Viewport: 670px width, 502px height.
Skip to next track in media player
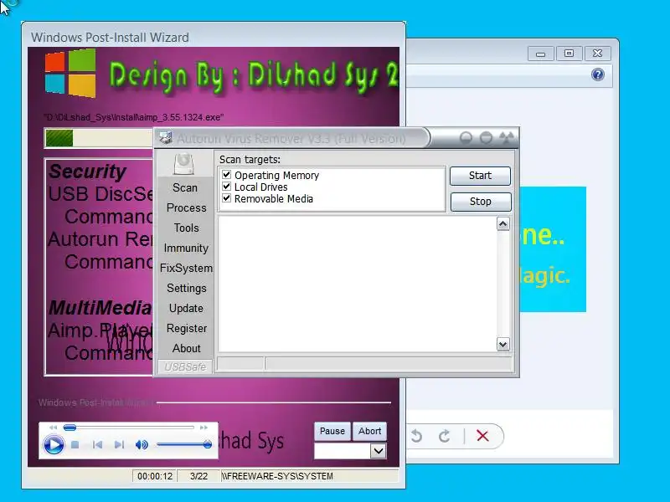[119, 445]
